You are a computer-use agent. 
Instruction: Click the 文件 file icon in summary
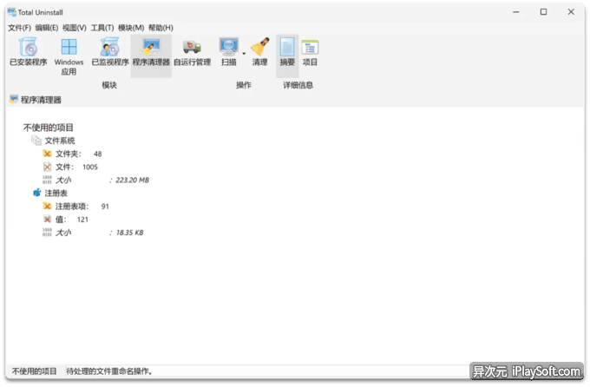coord(47,167)
